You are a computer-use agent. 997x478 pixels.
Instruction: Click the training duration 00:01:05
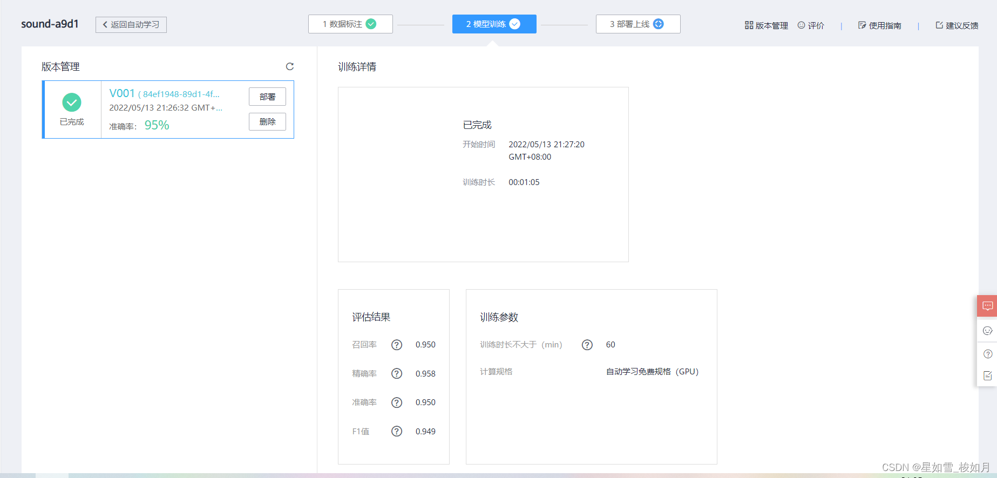click(x=524, y=182)
